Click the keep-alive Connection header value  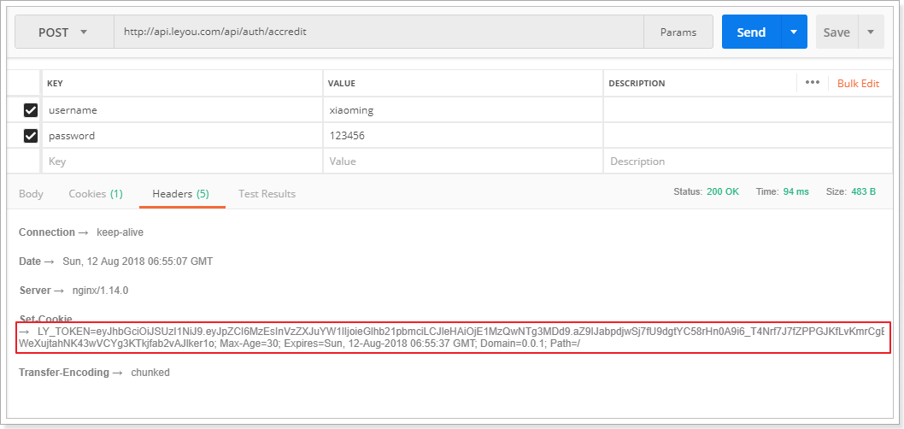(120, 232)
